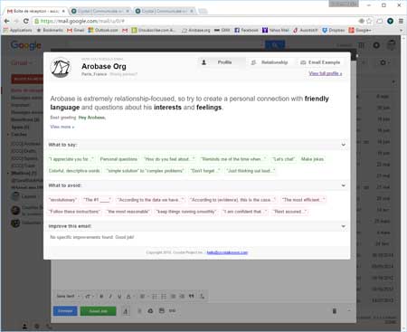Viewport: 407px width, 332px height.
Task: Open the Yahoo Mail bookmark
Action: click(x=276, y=30)
